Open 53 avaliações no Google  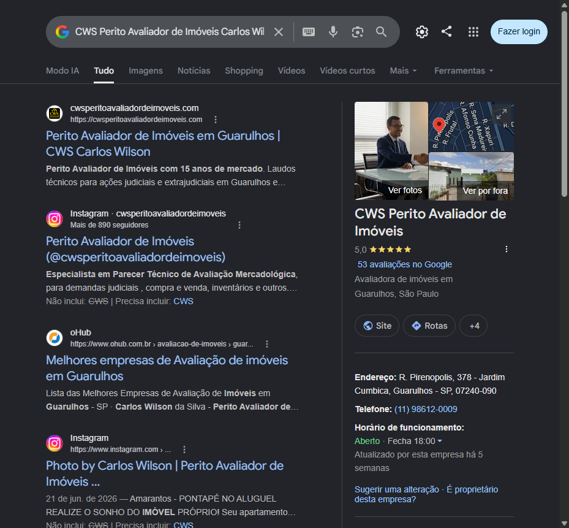405,264
